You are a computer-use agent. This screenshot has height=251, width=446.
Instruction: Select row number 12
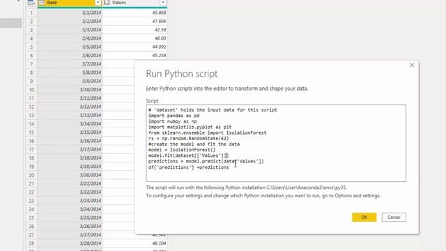tap(31, 107)
